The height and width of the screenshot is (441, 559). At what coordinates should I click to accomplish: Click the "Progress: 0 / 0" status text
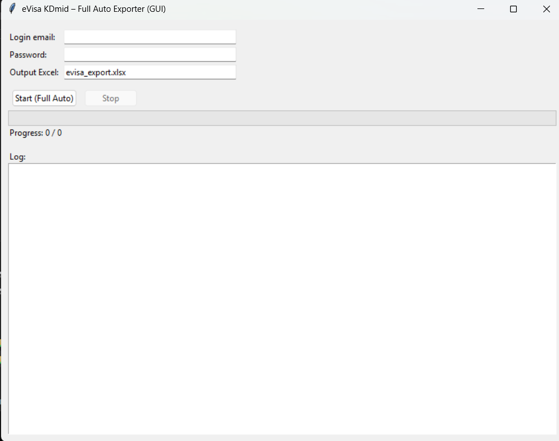tap(35, 133)
